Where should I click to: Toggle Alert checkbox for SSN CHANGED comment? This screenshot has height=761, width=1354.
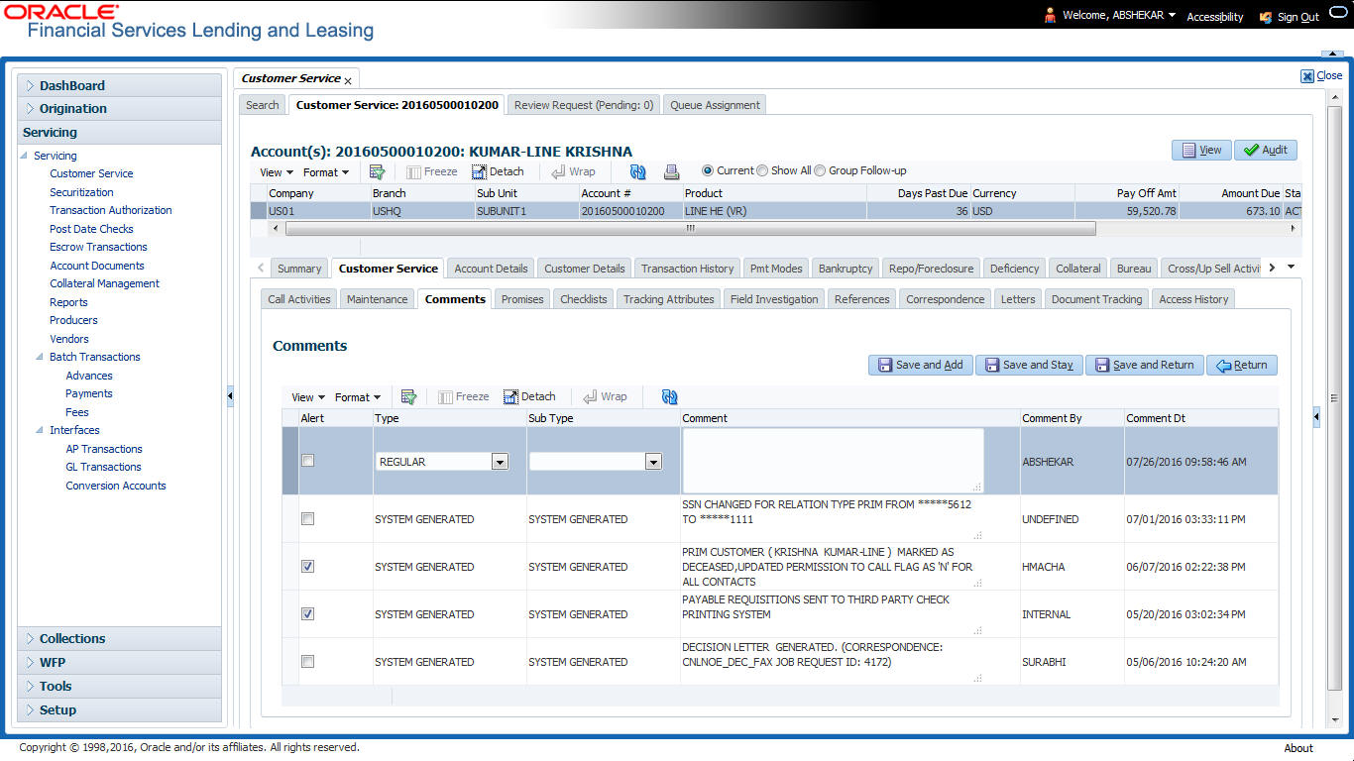click(308, 519)
